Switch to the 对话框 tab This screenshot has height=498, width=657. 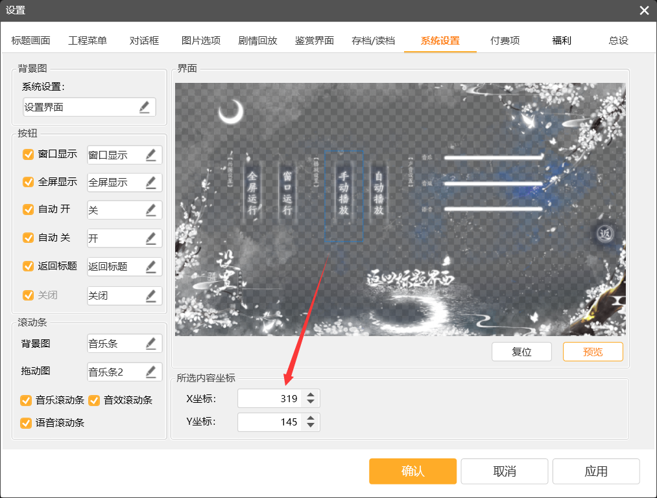coord(144,41)
